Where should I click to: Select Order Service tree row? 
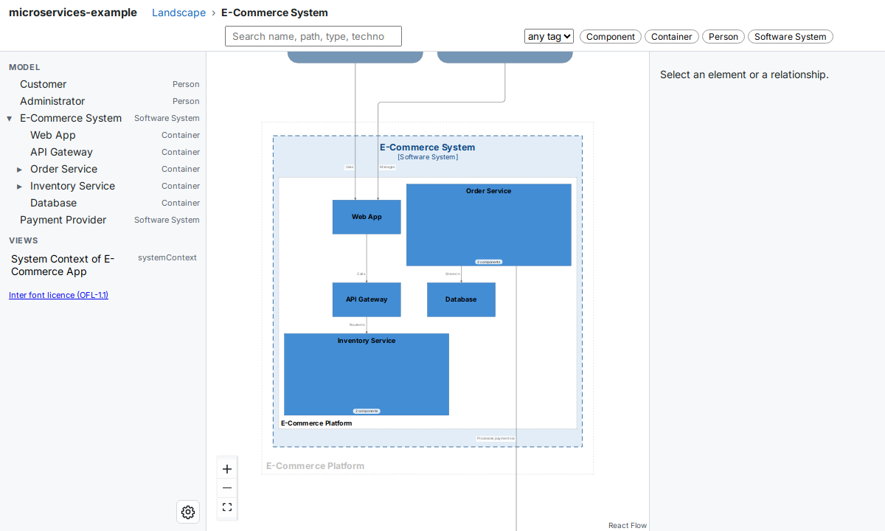click(x=103, y=169)
